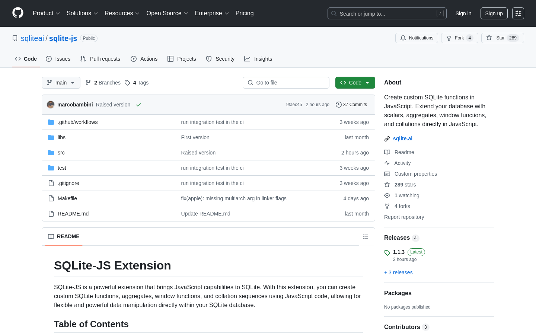This screenshot has width=536, height=335.
Task: Switch to the Projects tab
Action: tap(182, 59)
